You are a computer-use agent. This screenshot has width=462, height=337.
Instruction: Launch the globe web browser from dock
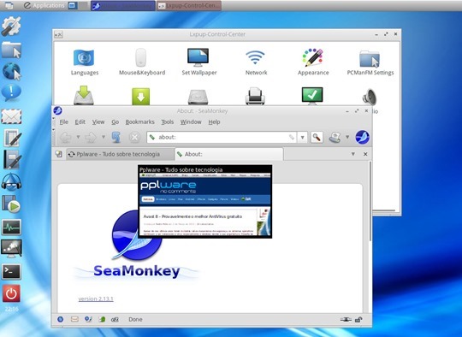[x=11, y=71]
